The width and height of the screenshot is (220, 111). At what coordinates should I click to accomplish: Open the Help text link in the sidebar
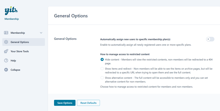[x=13, y=61]
